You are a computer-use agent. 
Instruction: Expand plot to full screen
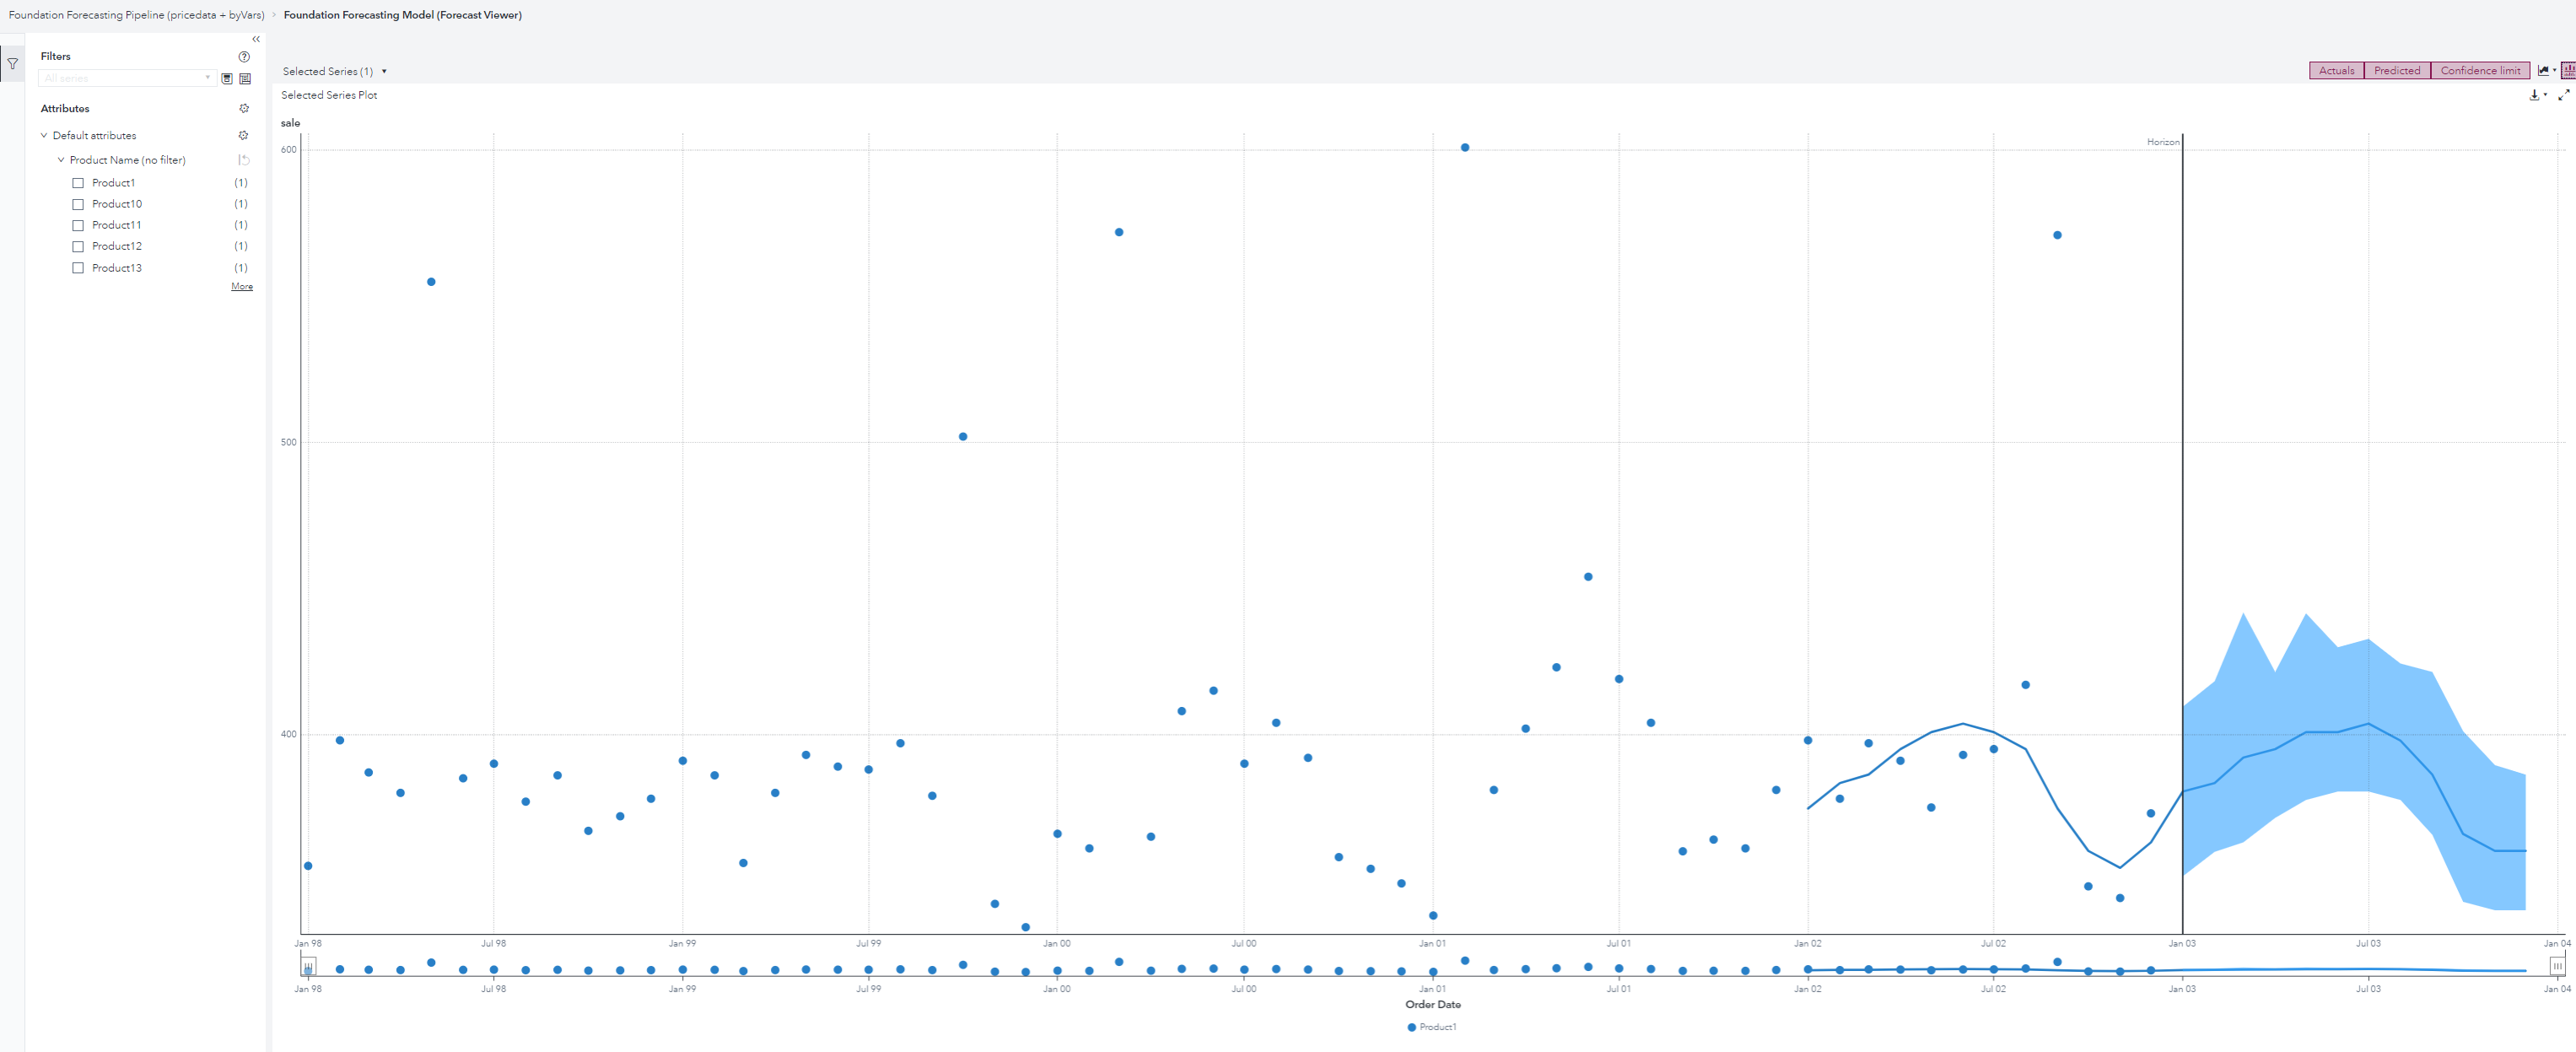(x=2563, y=95)
